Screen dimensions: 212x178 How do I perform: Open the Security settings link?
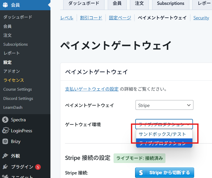click(201, 18)
